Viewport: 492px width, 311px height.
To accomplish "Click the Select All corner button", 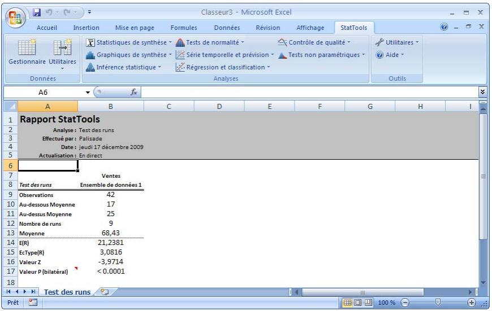I will (x=11, y=107).
